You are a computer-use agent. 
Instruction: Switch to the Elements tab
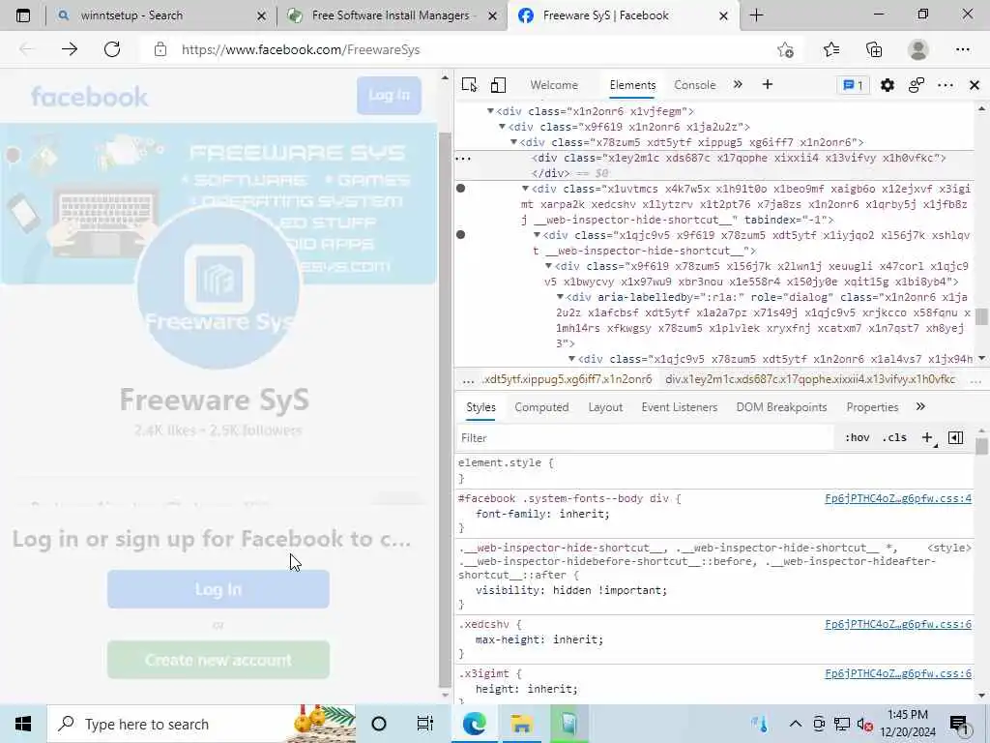coord(632,85)
